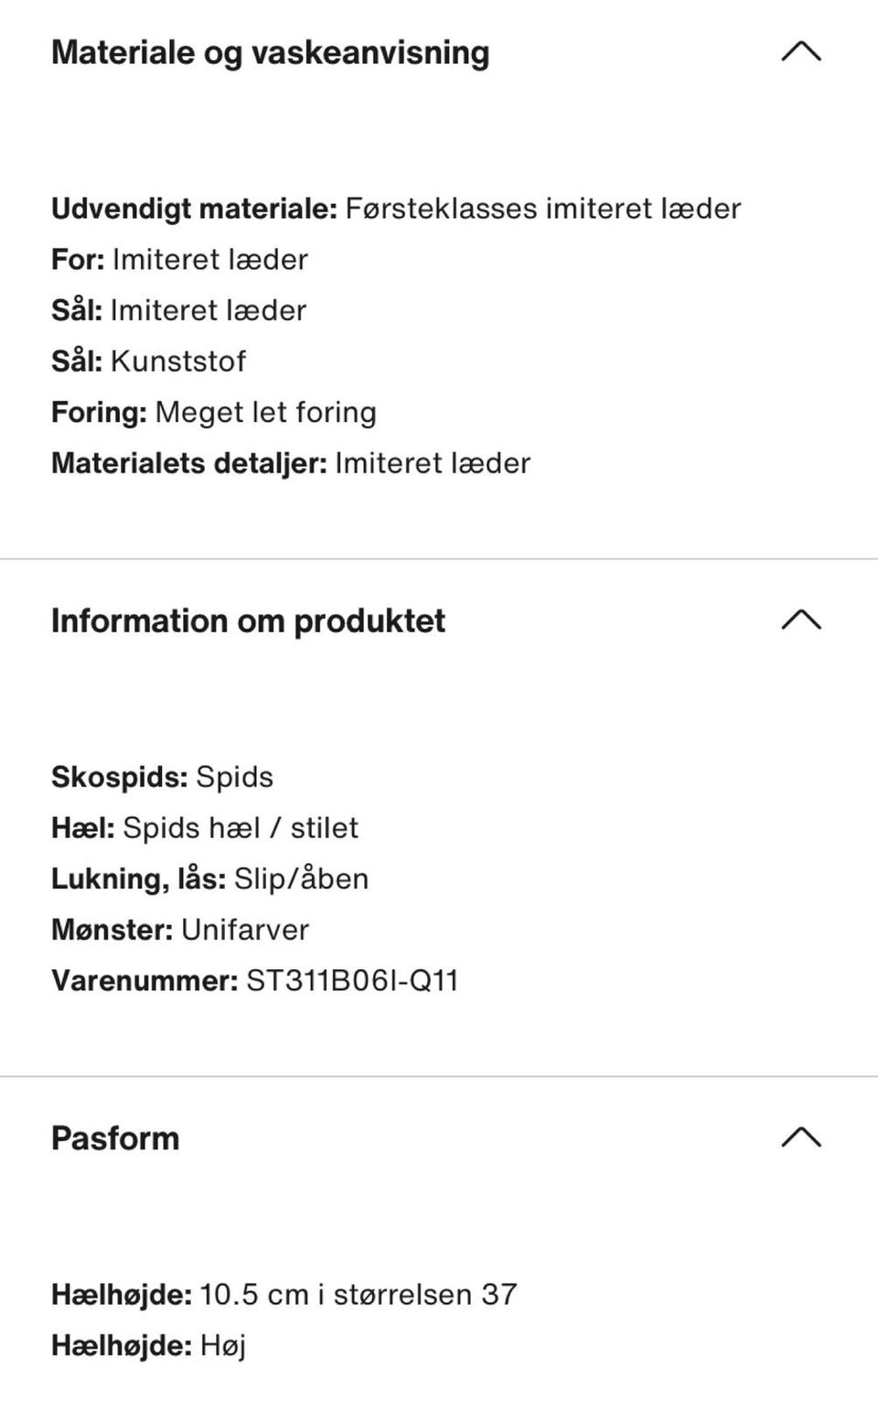Click the Sål: Imiteret læder line
This screenshot has width=878, height=1401.
click(x=178, y=310)
